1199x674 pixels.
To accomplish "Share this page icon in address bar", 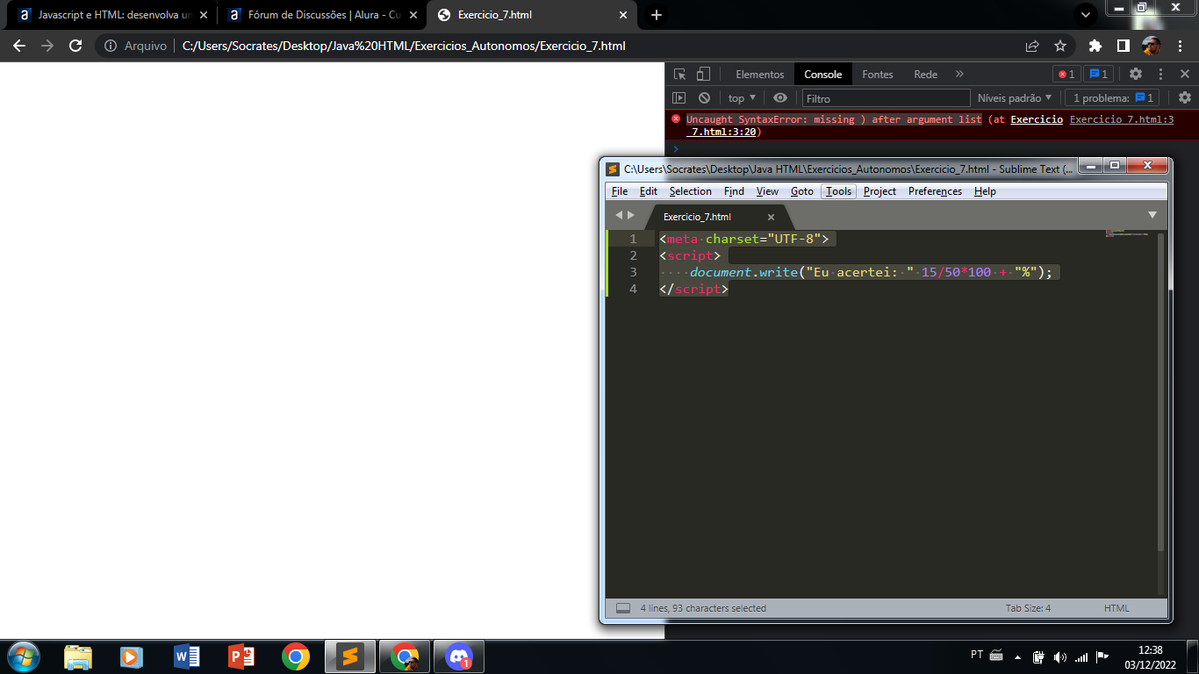I will pos(1032,46).
